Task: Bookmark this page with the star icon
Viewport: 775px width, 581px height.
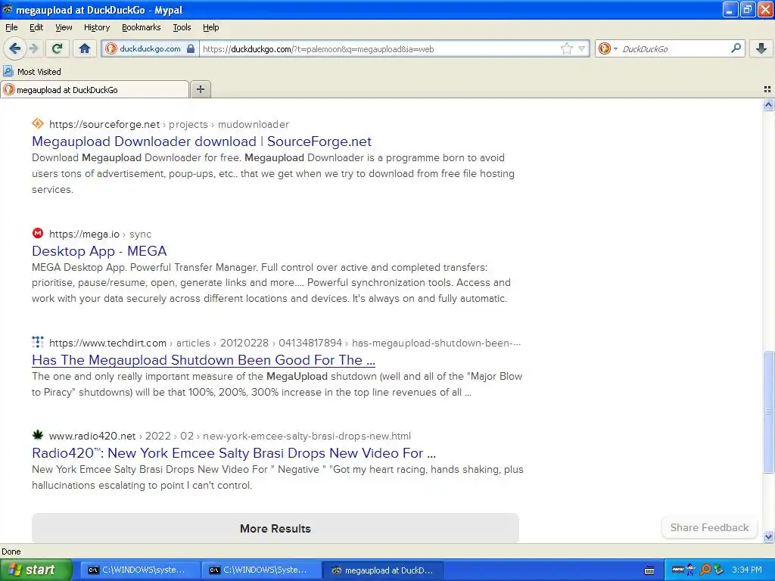Action: pyautogui.click(x=566, y=48)
